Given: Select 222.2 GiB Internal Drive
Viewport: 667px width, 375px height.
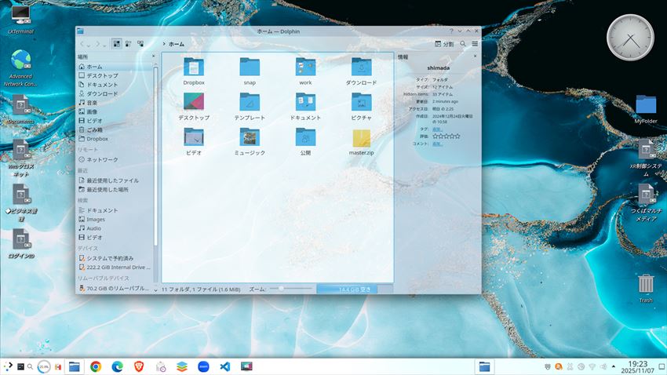Looking at the screenshot, I should [115, 268].
